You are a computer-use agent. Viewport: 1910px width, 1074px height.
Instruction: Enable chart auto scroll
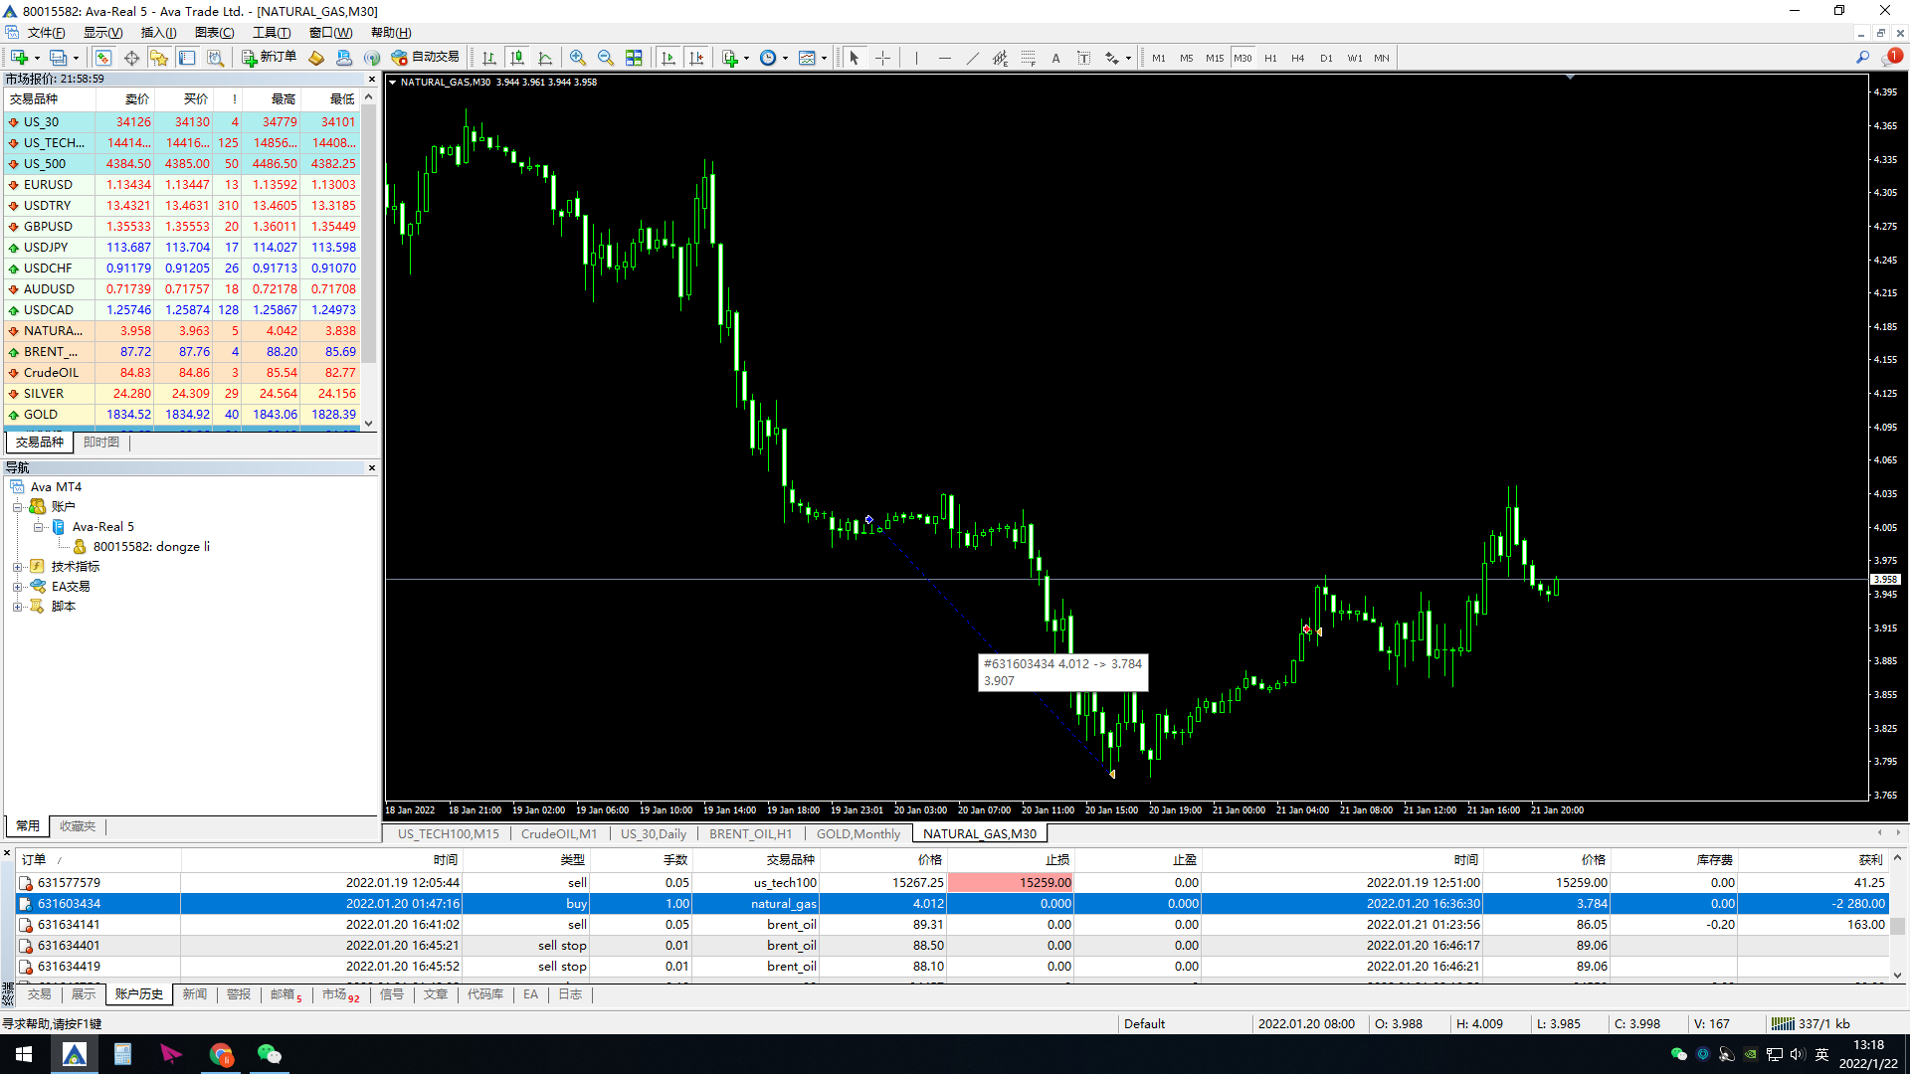pyautogui.click(x=668, y=58)
